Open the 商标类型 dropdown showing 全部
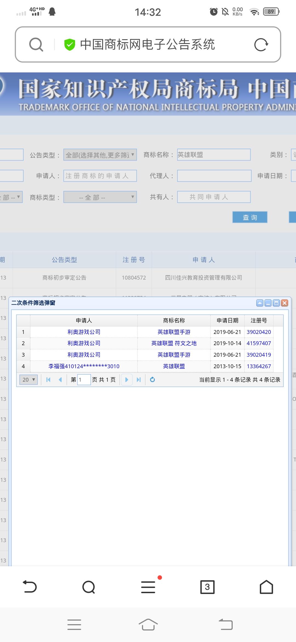Viewport: 296px width, 642px height. 100,197
